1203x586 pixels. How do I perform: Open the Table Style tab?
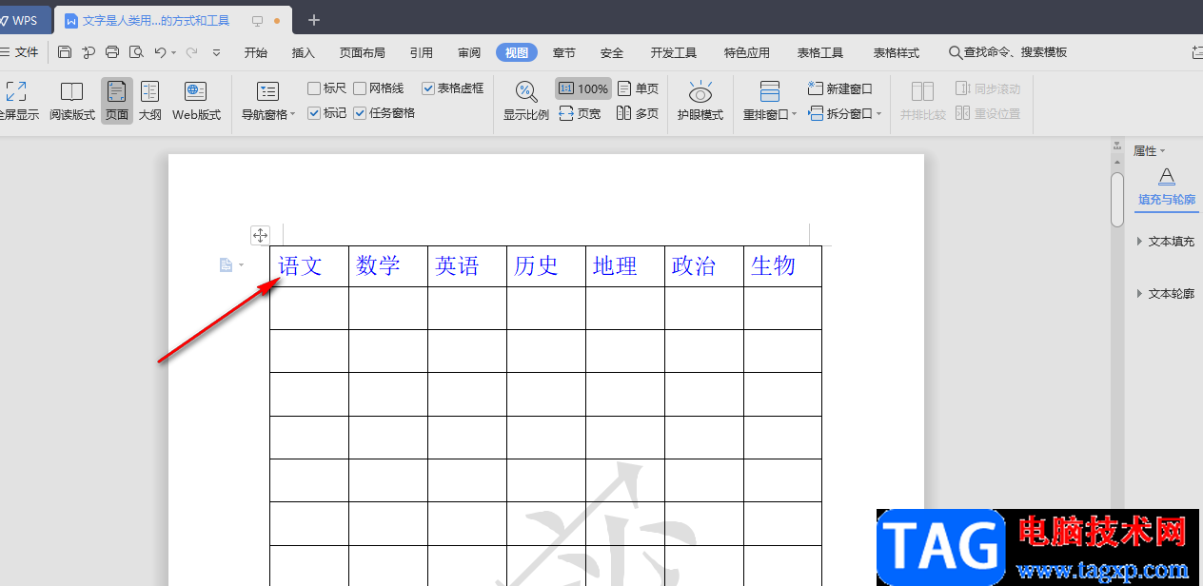[897, 52]
